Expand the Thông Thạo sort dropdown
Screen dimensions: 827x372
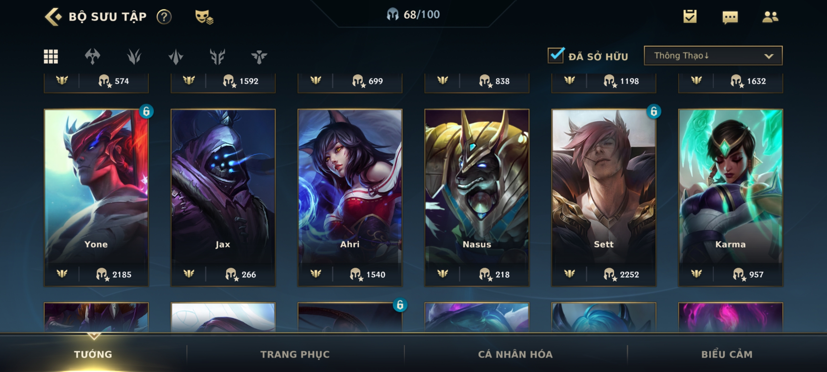click(x=713, y=55)
